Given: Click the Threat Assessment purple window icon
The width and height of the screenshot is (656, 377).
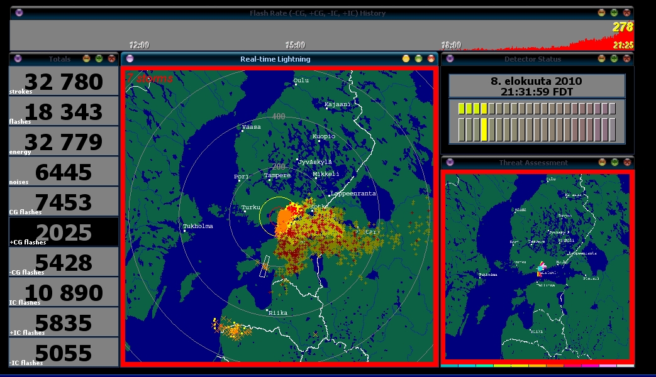Looking at the screenshot, I should (x=450, y=162).
